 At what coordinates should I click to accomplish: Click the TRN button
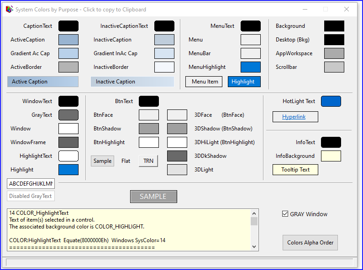coord(148,161)
